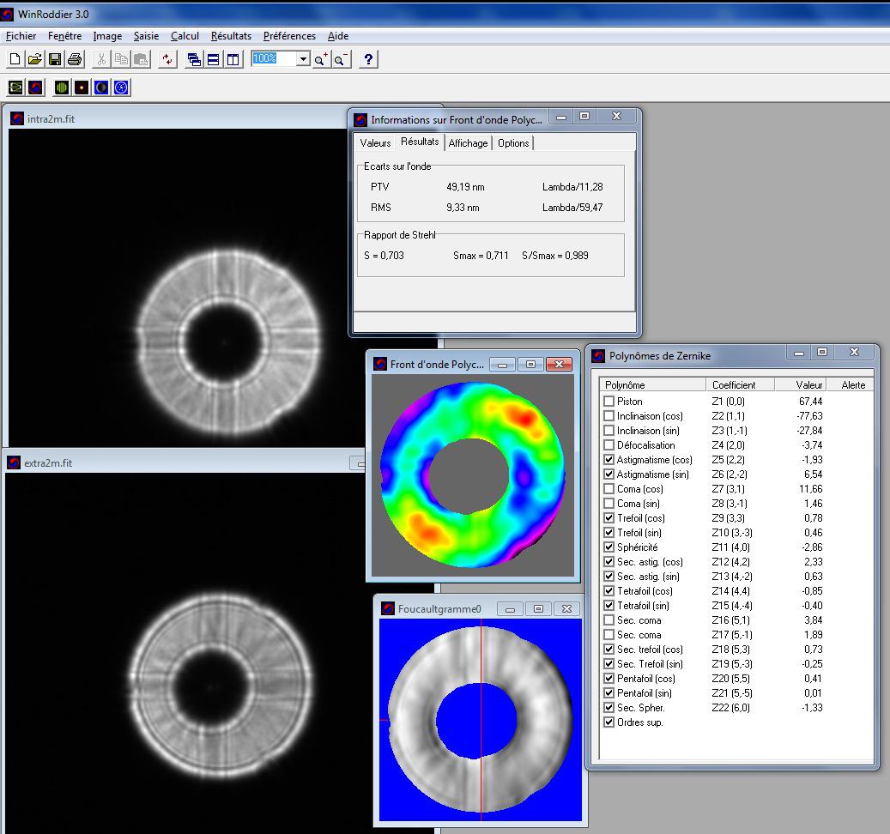This screenshot has width=890, height=834.
Task: Click the question mark help icon
Action: (x=368, y=59)
